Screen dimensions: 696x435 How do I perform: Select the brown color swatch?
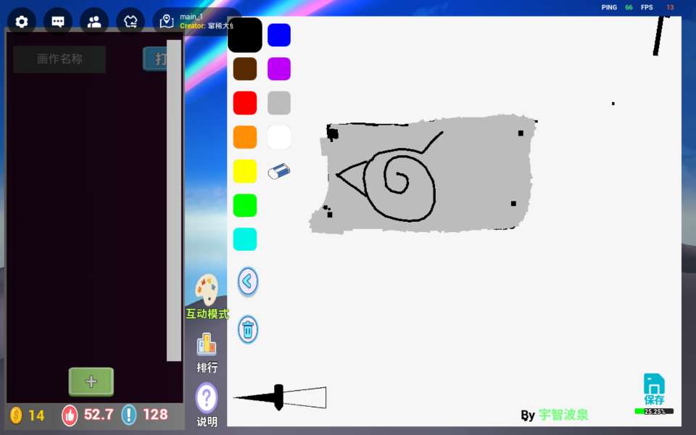[245, 69]
